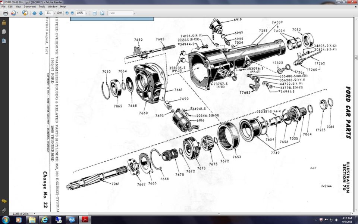Viewport: 358px width, 224px height.
Task: Start the collaborate/share review icon
Action: coord(25,13)
